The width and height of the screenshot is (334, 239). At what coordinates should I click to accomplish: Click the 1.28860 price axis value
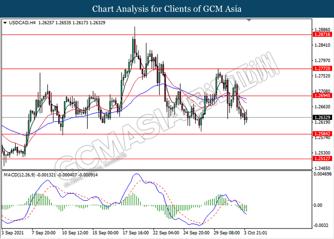(321, 29)
